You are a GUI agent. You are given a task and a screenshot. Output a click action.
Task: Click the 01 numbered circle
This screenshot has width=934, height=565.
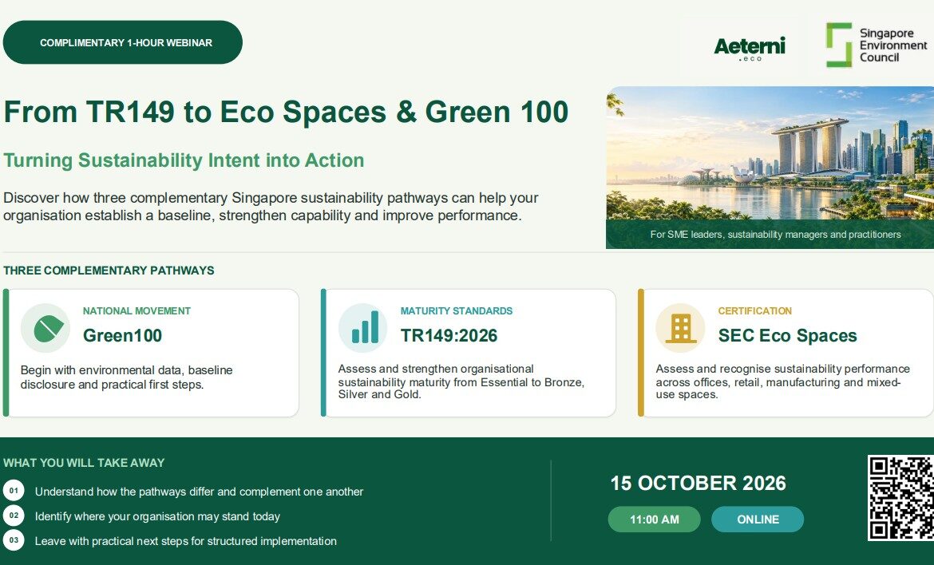tap(14, 491)
